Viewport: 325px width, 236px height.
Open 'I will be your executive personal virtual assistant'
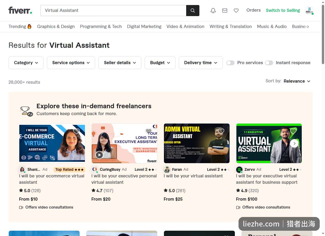(124, 179)
